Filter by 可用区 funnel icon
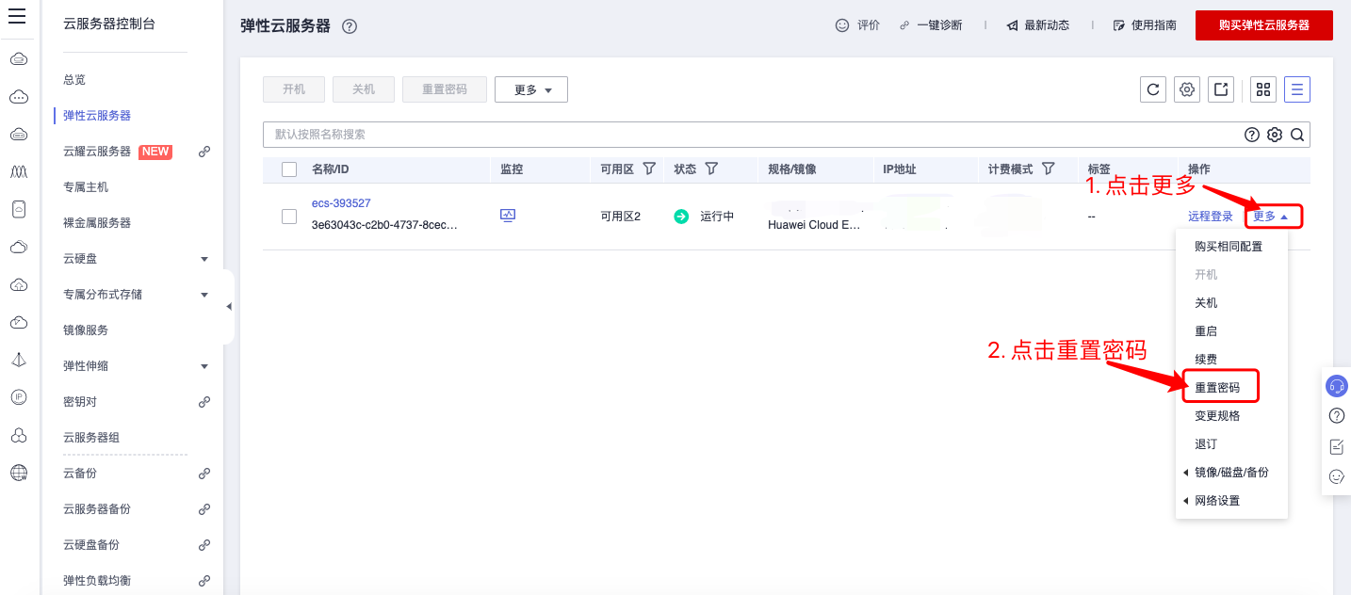This screenshot has width=1351, height=595. tap(649, 169)
